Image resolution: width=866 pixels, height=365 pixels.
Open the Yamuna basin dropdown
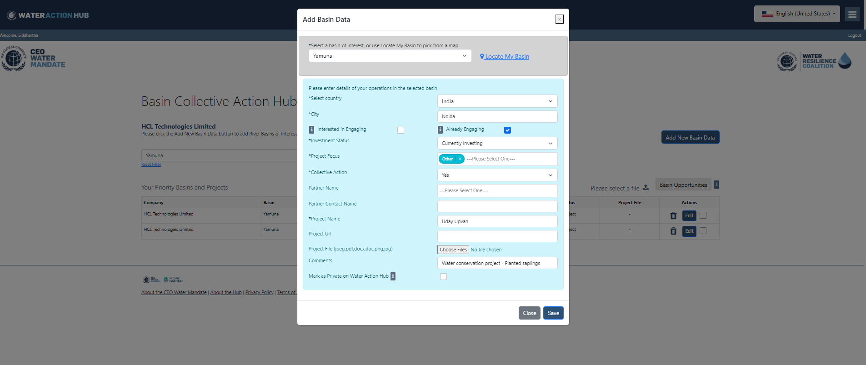click(390, 56)
